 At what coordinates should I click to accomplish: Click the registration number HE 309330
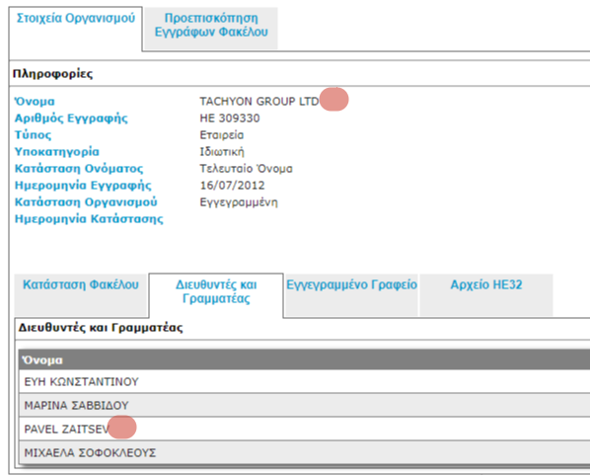click(230, 119)
